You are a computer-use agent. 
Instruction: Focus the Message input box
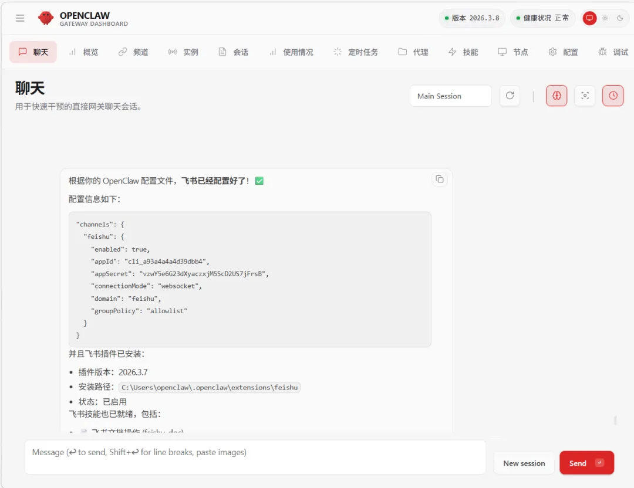click(255, 457)
